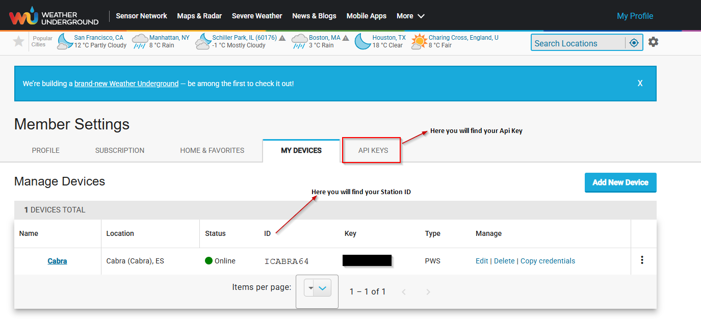Click the 1 – 1 of 1 page range
This screenshot has height=321, width=701.
[x=368, y=292]
